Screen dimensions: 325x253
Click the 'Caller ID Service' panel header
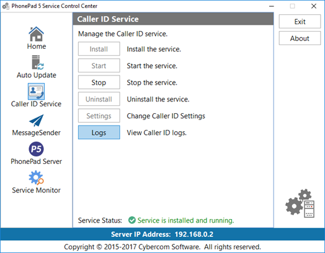click(x=173, y=19)
